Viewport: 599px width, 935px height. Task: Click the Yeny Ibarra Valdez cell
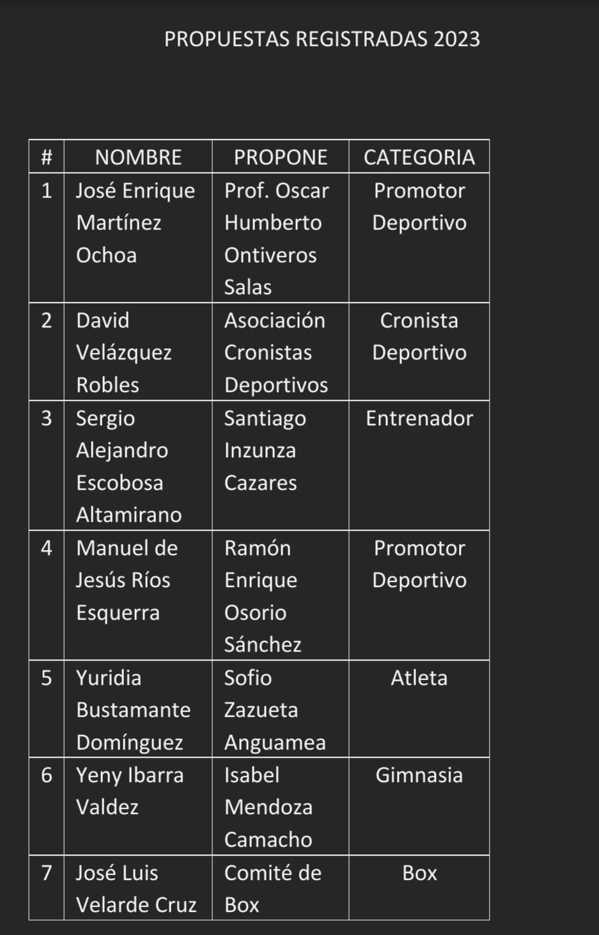[138, 806]
